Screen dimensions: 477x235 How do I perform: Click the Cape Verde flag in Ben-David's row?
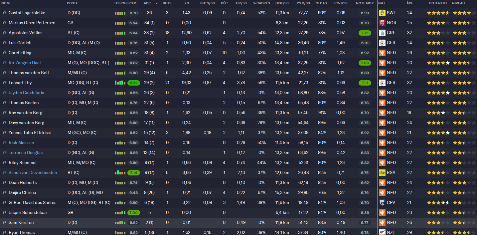pos(382,203)
